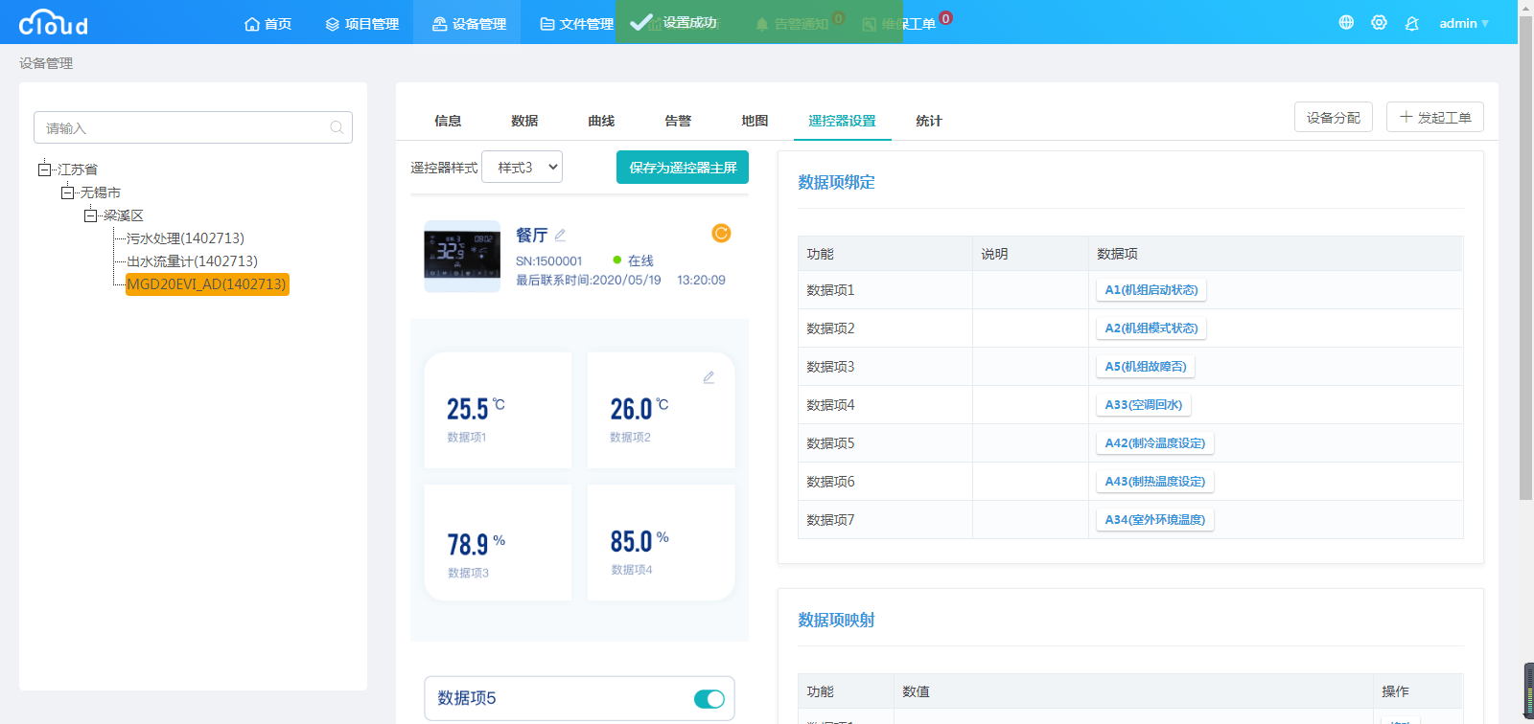This screenshot has height=724, width=1534.
Task: Select 污水处理(1402713) device
Action: 185,238
